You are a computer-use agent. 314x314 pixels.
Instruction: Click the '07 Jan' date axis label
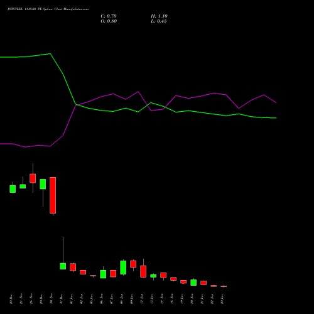112,299
